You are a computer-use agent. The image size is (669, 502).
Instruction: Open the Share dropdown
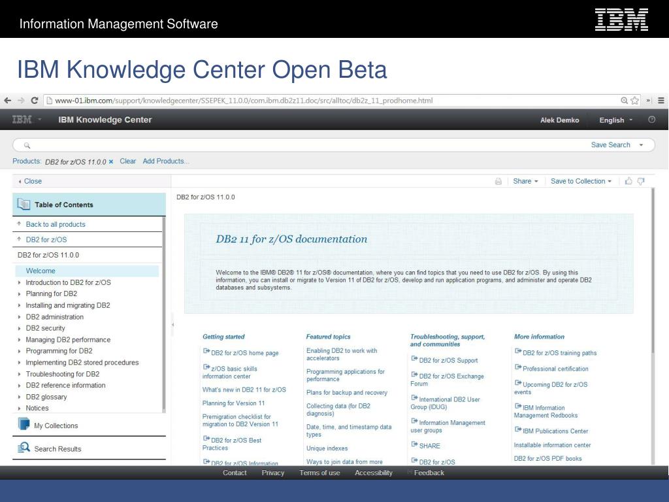(x=525, y=182)
